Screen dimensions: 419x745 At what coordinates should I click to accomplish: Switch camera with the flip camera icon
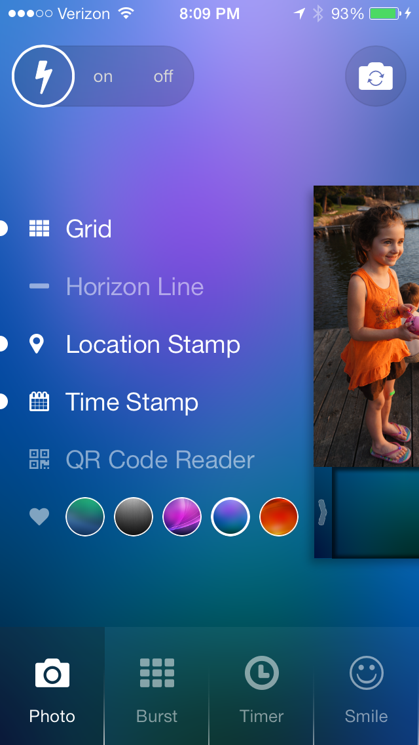coord(375,77)
